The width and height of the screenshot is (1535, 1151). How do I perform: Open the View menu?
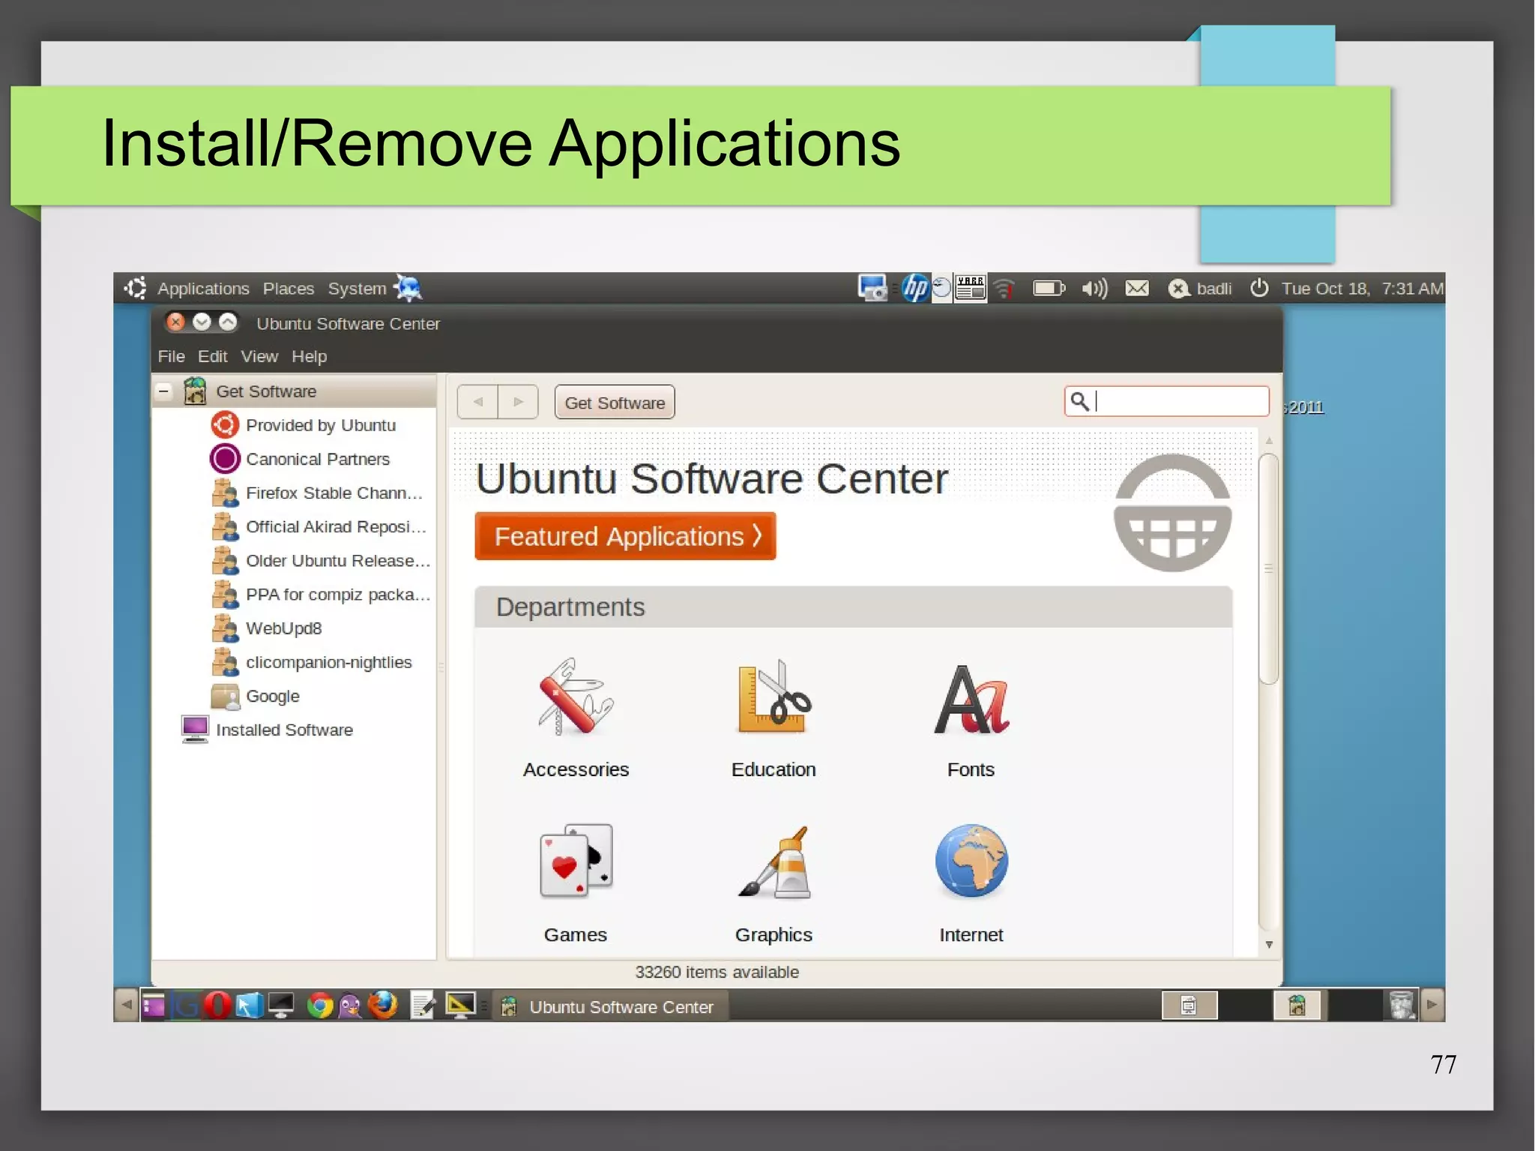[259, 356]
